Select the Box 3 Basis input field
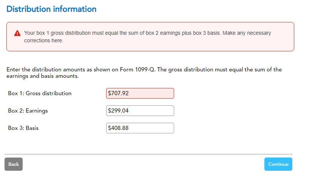The width and height of the screenshot is (315, 187). click(x=140, y=128)
